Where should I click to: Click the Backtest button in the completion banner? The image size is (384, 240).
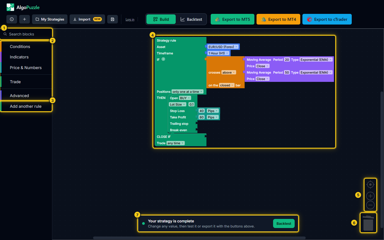point(284,223)
